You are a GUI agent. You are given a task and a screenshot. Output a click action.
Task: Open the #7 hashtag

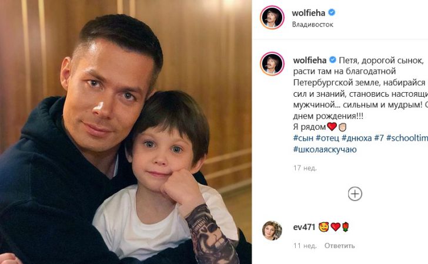pos(379,138)
